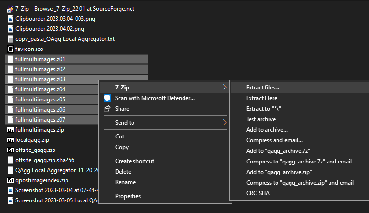Click the fullmultiimages.z07 file icon
This screenshot has height=213, width=369.
[x=10, y=120]
